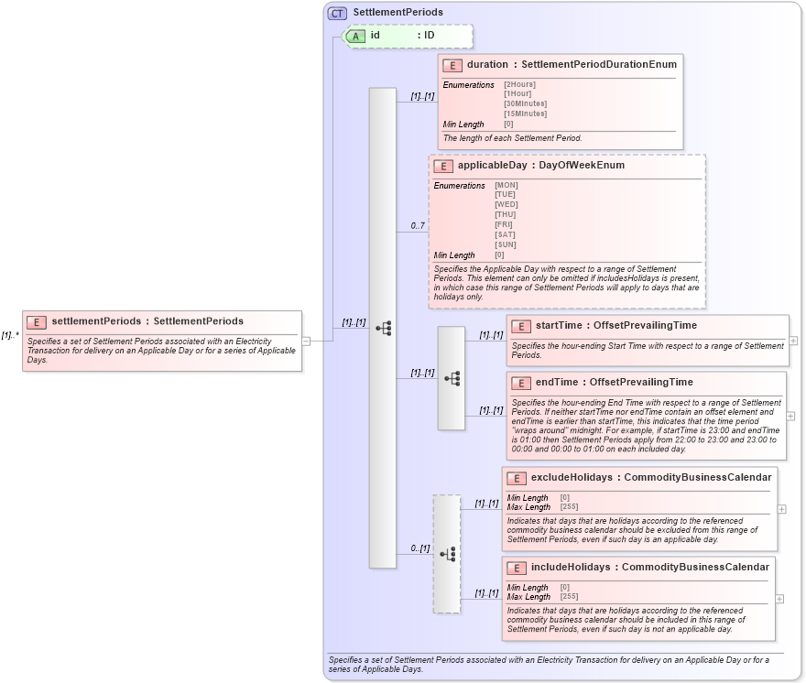The image size is (806, 683).
Task: Click the SettlementPeriods complex type title
Action: tap(398, 12)
